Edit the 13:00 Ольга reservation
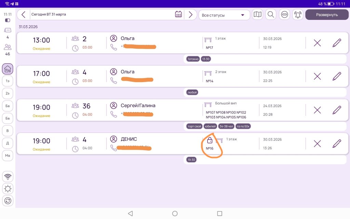This screenshot has width=350, height=219. coord(337,43)
